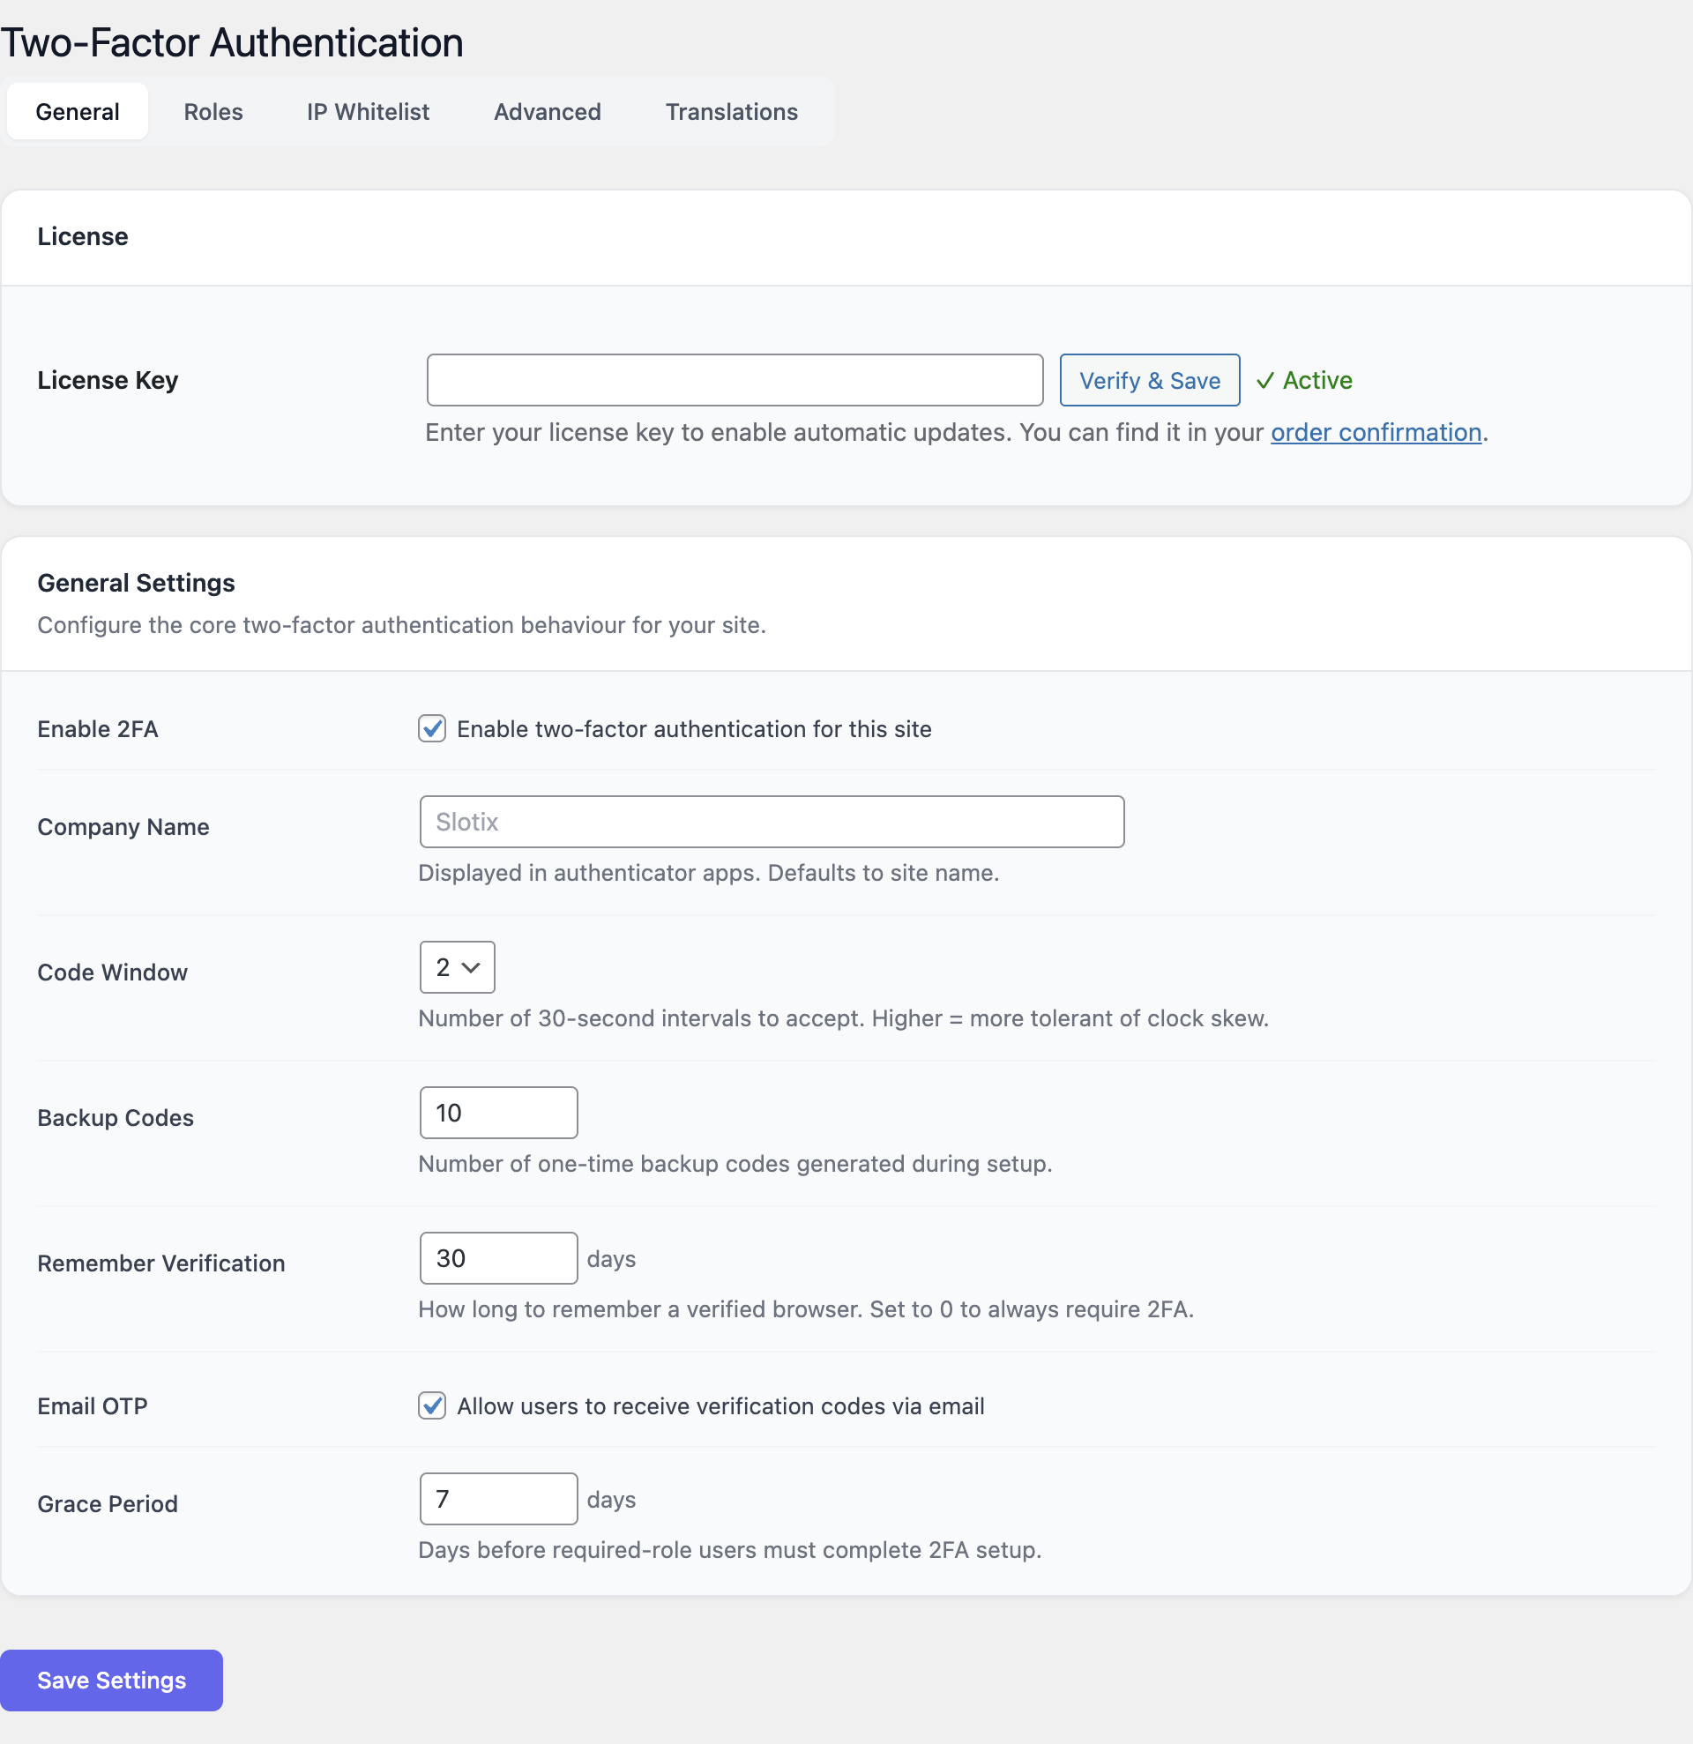Open the Translations tab
Image resolution: width=1693 pixels, height=1744 pixels.
(x=731, y=112)
